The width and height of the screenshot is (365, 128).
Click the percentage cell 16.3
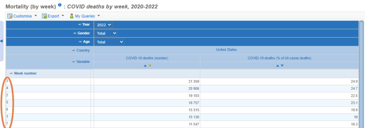(x=279, y=124)
